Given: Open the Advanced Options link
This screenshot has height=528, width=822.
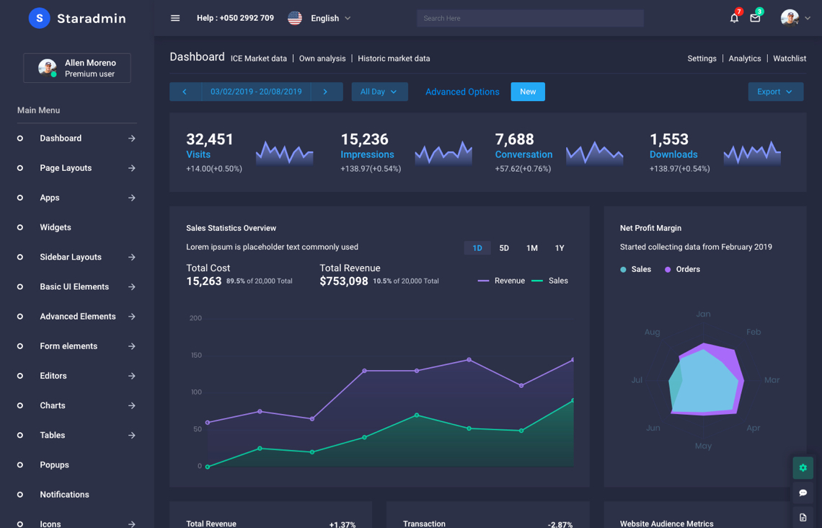Looking at the screenshot, I should [x=462, y=92].
